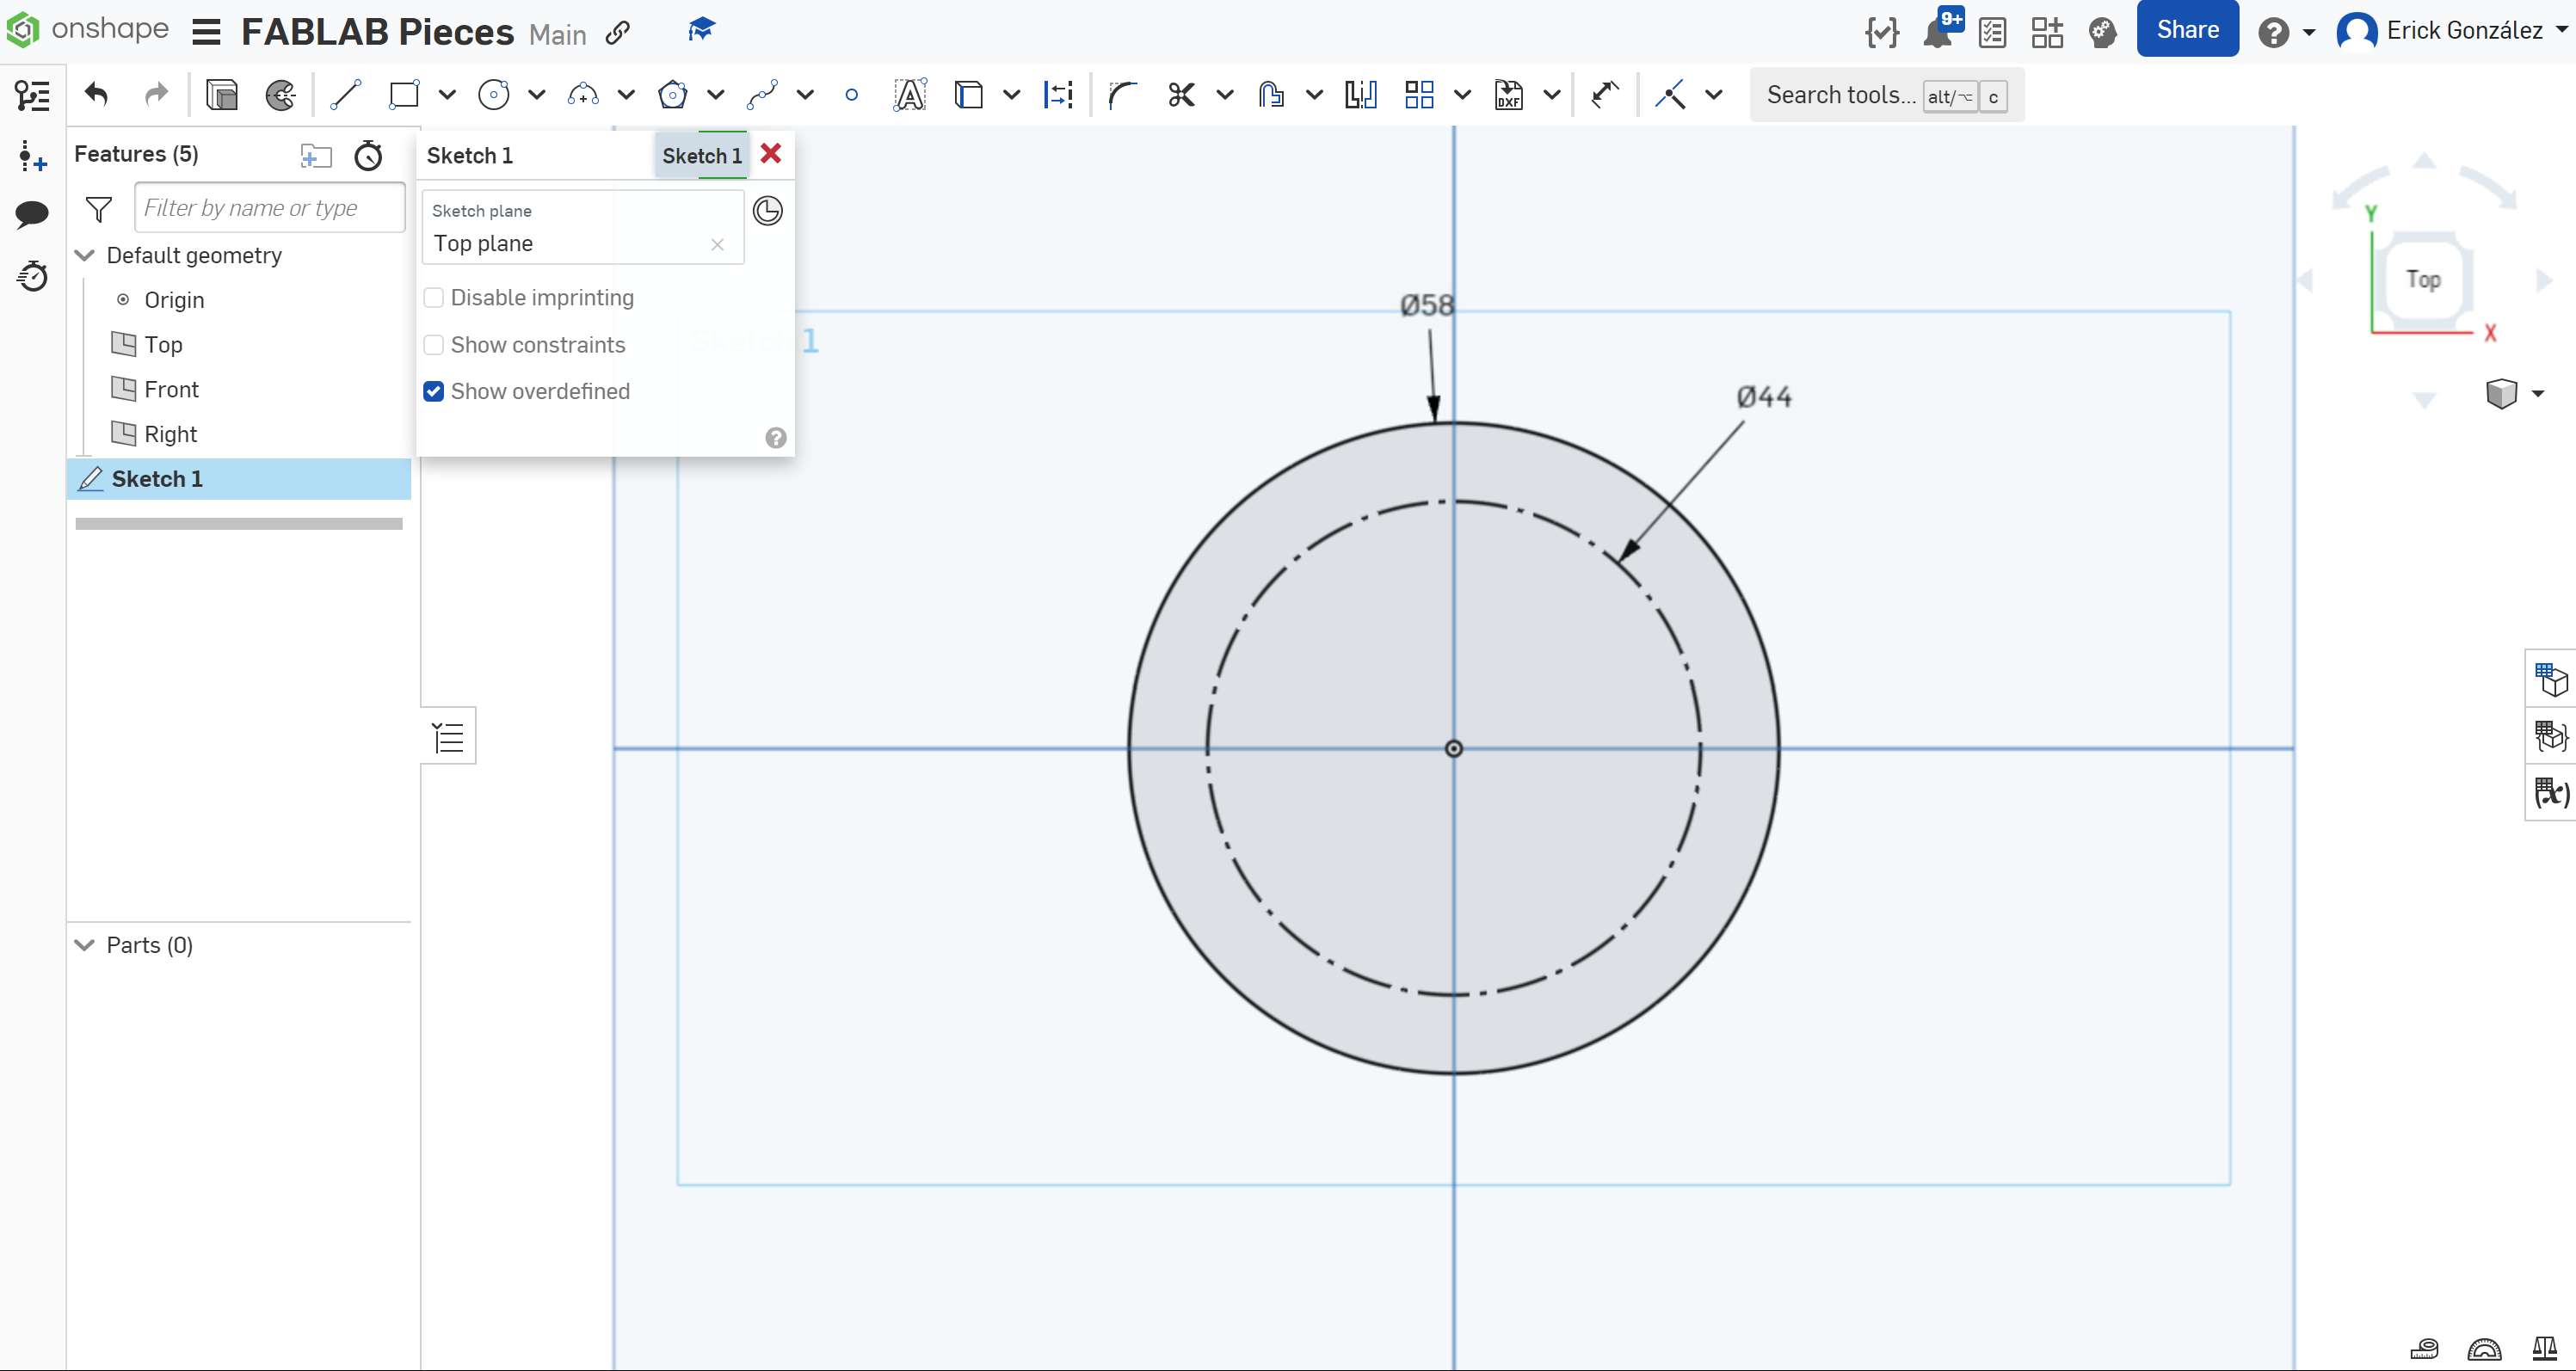Select the Mirror tool
This screenshot has width=2576, height=1371.
point(1361,95)
